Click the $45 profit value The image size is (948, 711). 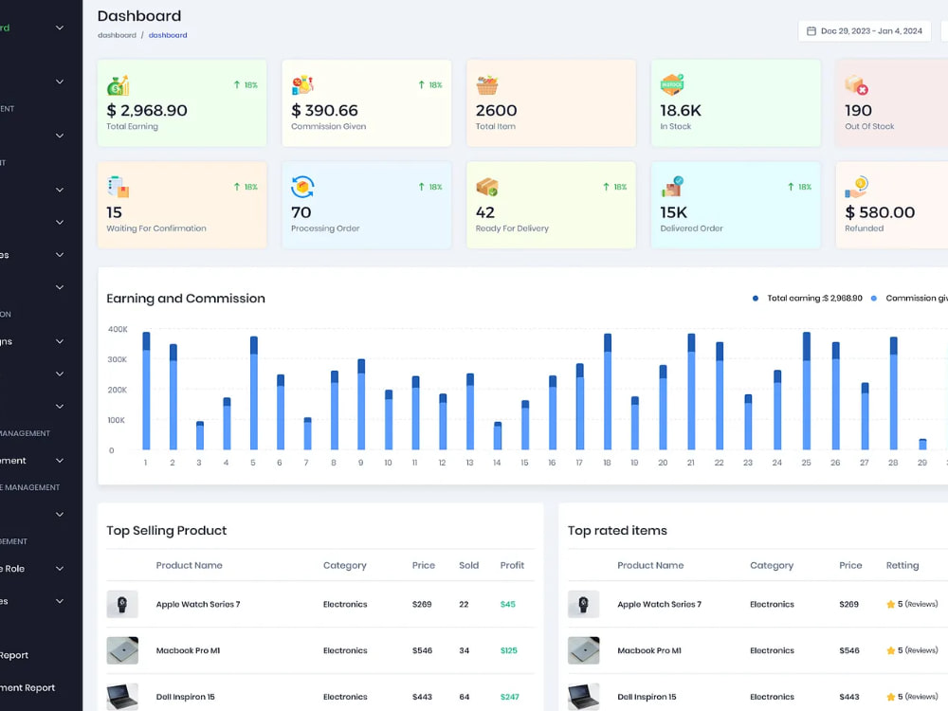pos(507,604)
